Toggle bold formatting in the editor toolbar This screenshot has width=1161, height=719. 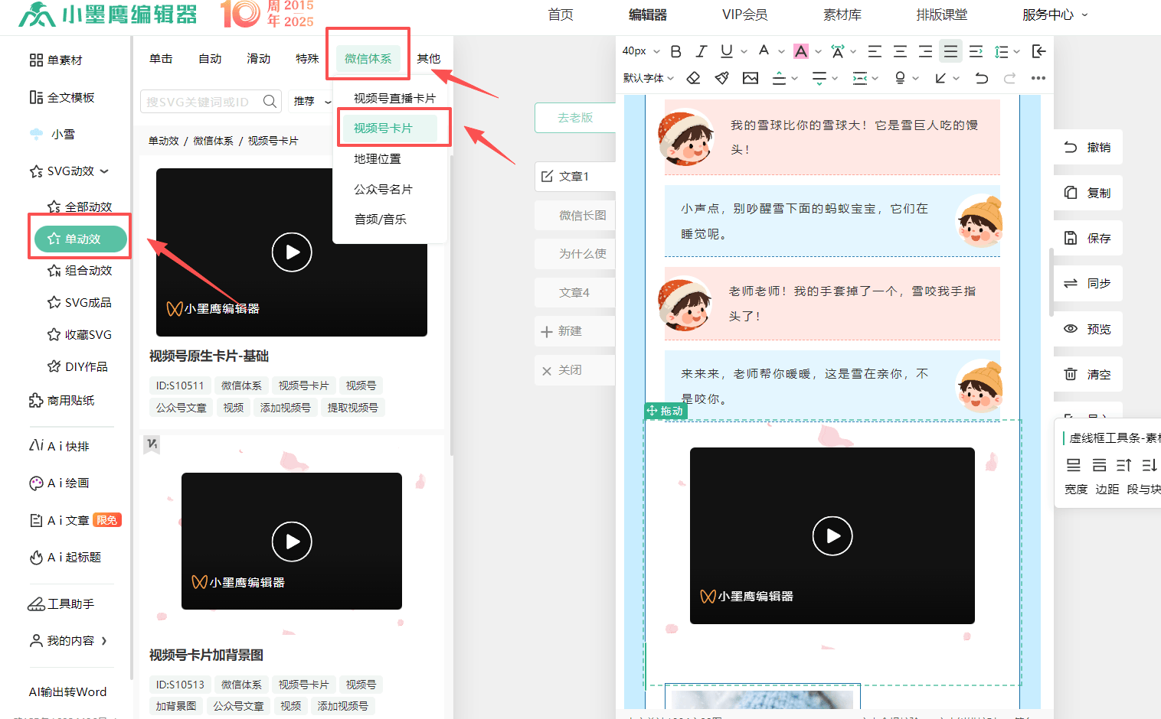[x=675, y=51]
